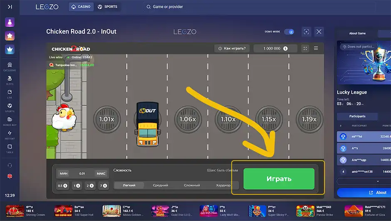Click the 1.19x manhole multiplier
This screenshot has height=221, width=391.
coord(309,119)
